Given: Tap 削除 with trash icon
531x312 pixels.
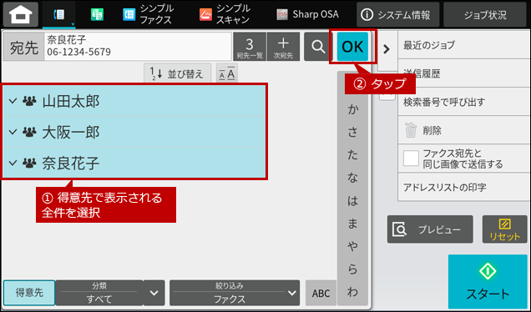Looking at the screenshot, I should click(x=463, y=130).
